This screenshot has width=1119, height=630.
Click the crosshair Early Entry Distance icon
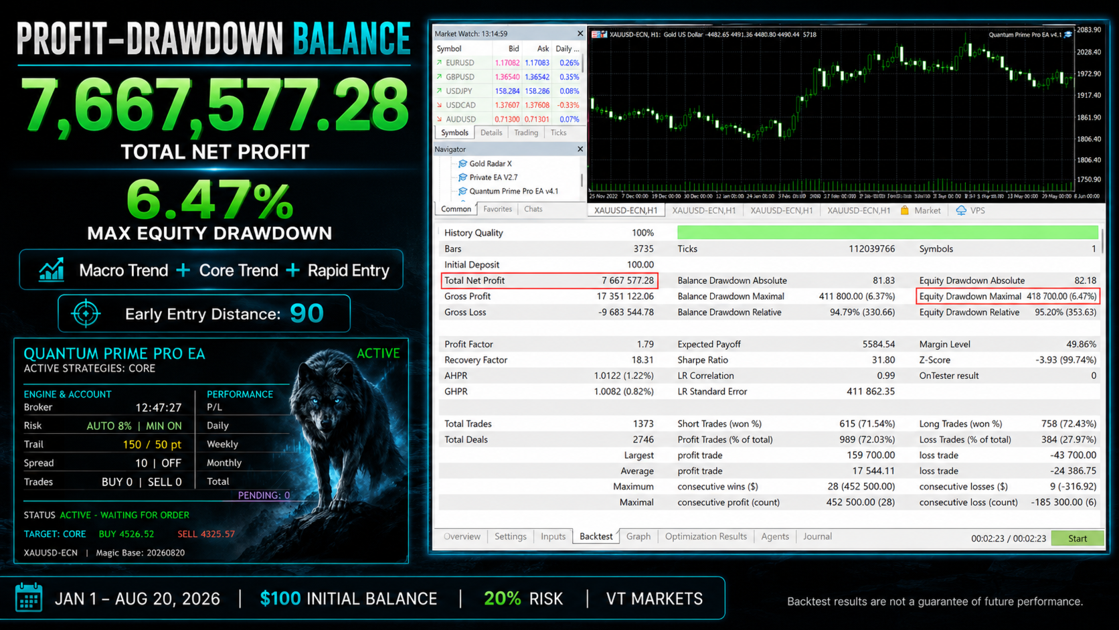(x=86, y=313)
